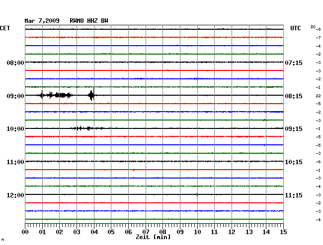The image size is (323, 245).
Task: Select the station code RWMO HHZ BW
Action: (x=89, y=21)
